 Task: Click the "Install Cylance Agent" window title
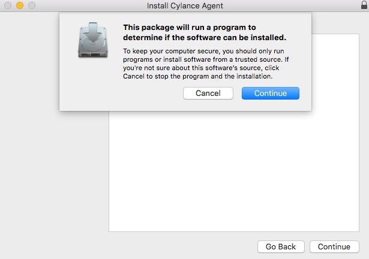[x=184, y=7]
